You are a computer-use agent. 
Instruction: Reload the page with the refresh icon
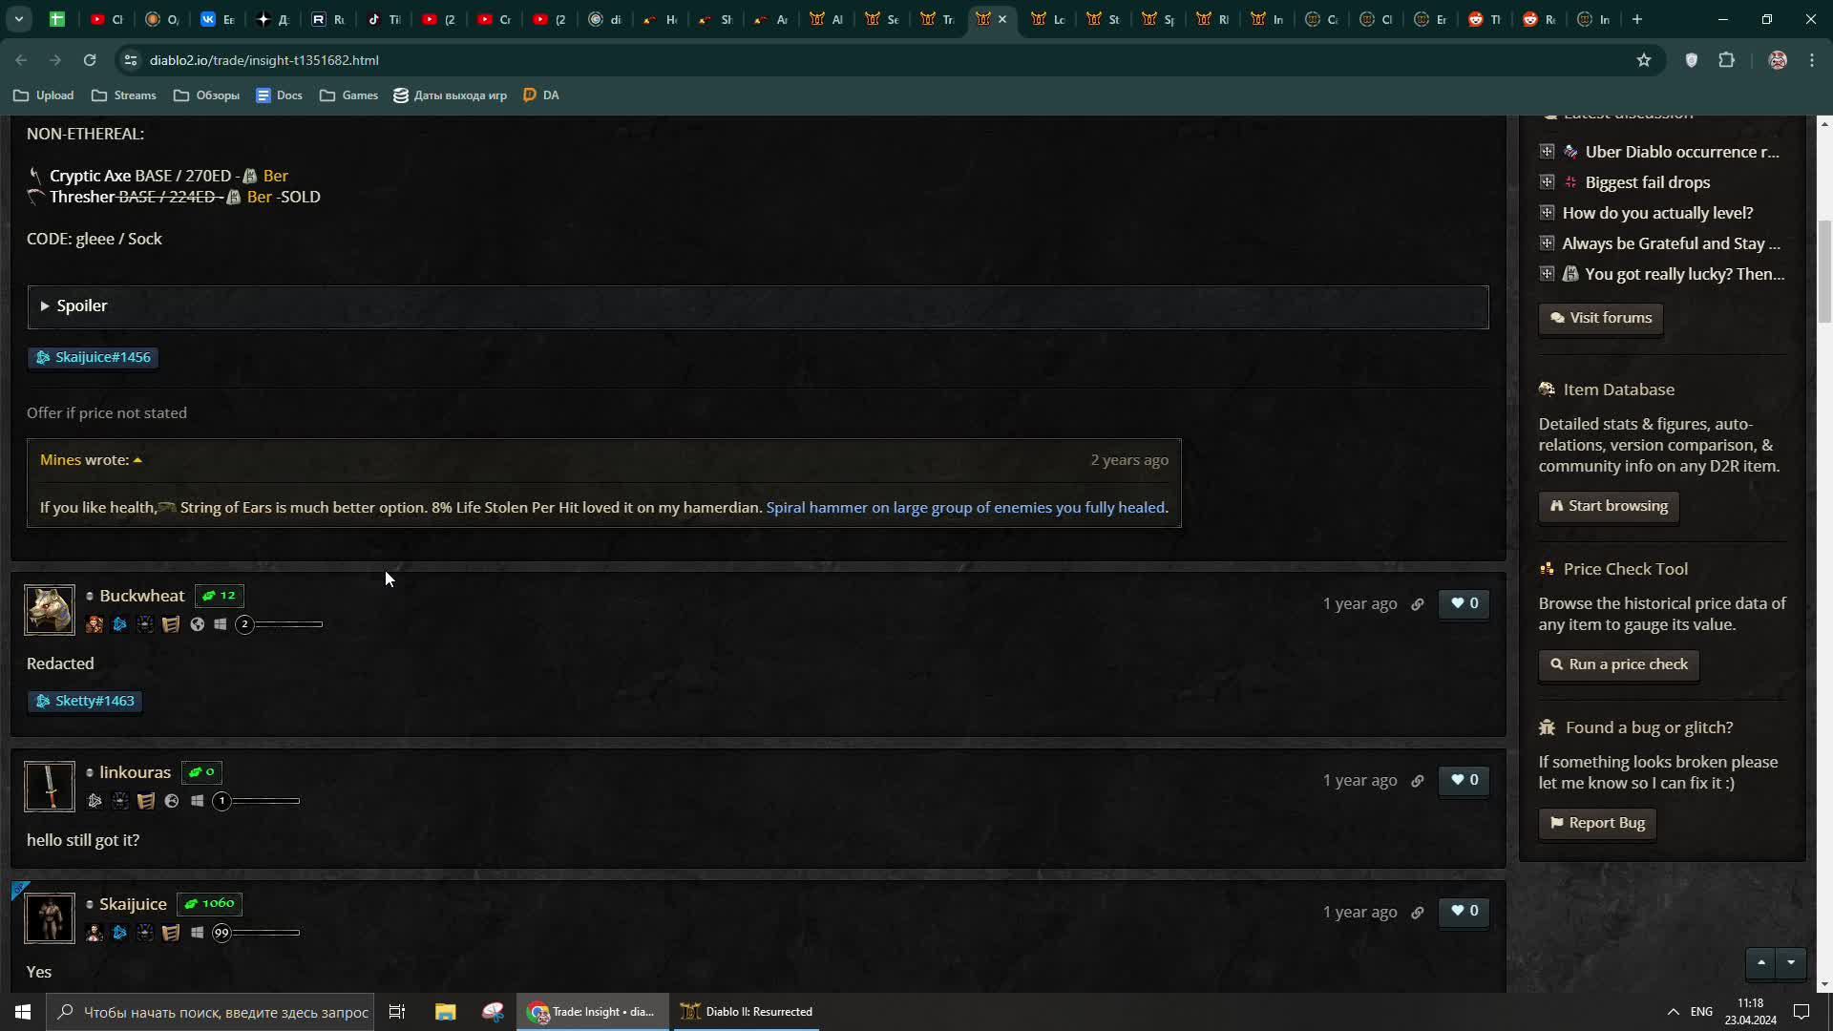(x=90, y=60)
